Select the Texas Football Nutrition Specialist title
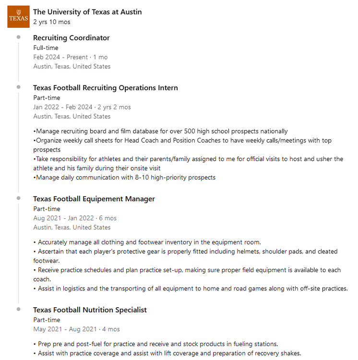358x360 pixels. 90,310
